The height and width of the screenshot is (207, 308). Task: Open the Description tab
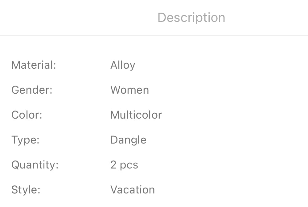(x=191, y=18)
